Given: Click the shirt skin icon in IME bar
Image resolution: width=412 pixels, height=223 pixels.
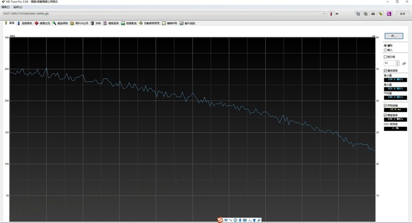Looking at the screenshot, I should [254, 220].
